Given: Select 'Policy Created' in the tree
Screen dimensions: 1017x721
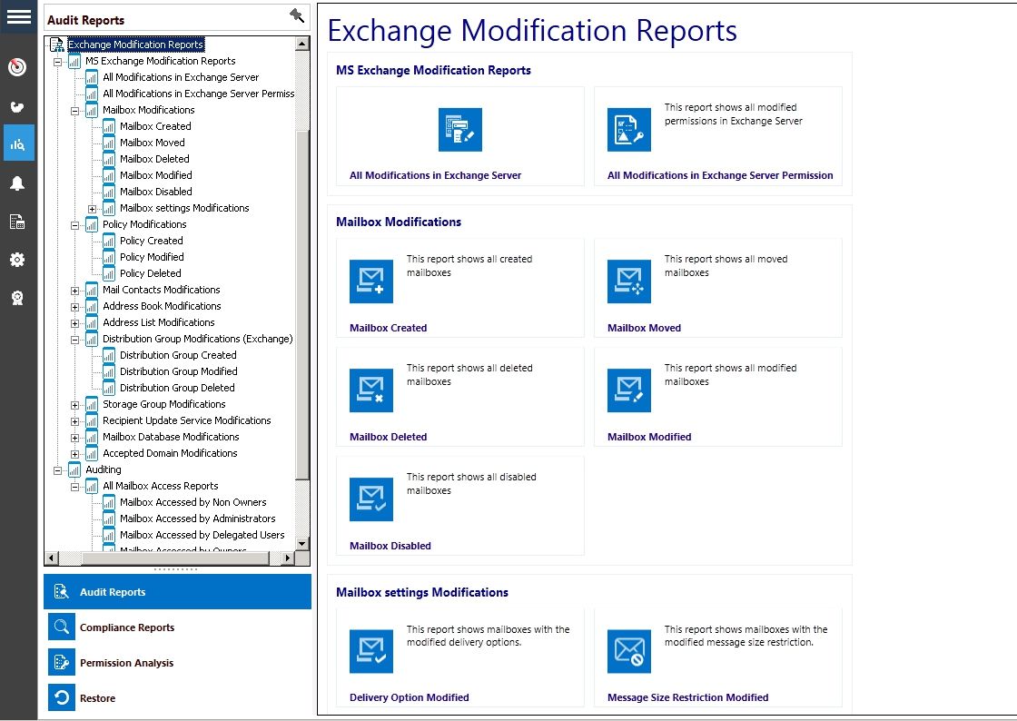Looking at the screenshot, I should pos(151,241).
